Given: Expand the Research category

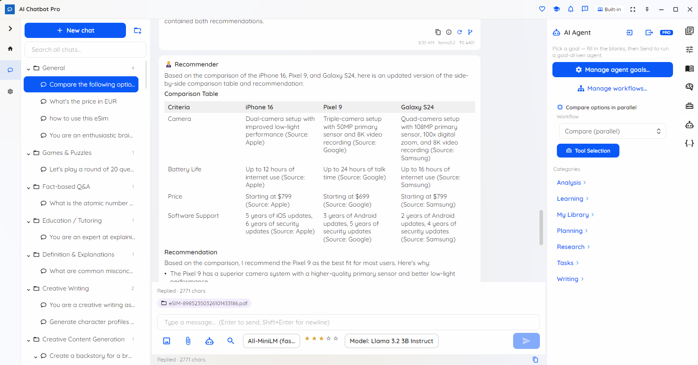Looking at the screenshot, I should coord(573,247).
